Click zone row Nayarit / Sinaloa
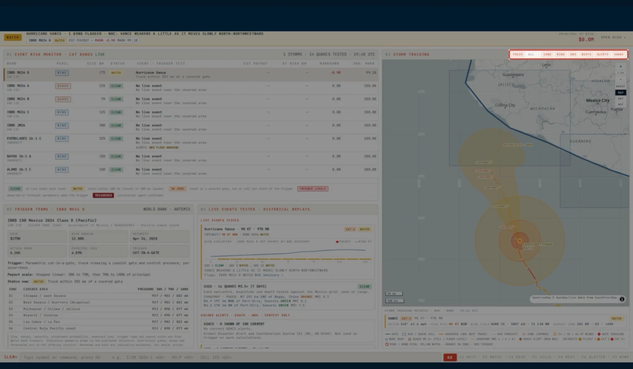Screen dimensions: 633x369 [x=99, y=315]
